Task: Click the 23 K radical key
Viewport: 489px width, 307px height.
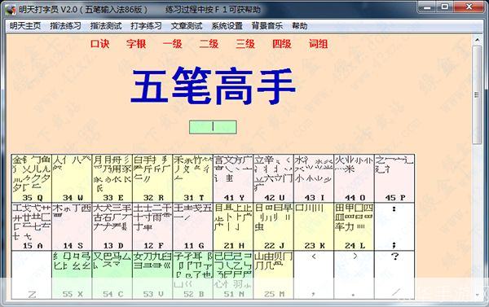Action: point(314,226)
